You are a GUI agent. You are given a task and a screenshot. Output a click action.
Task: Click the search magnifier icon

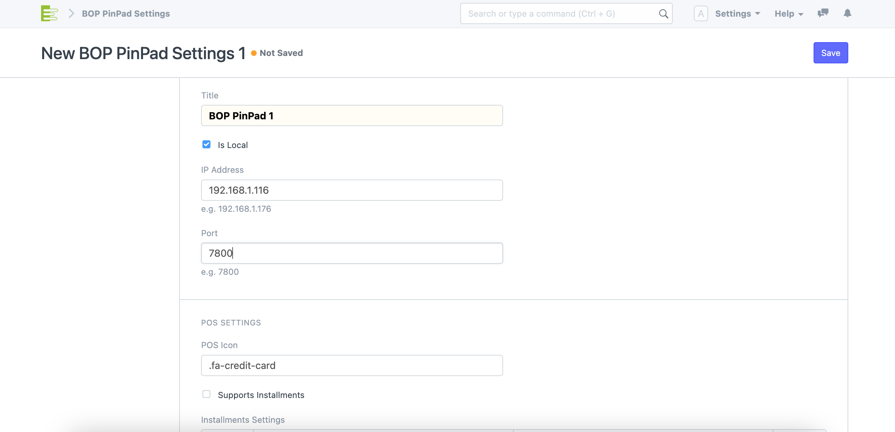[663, 14]
